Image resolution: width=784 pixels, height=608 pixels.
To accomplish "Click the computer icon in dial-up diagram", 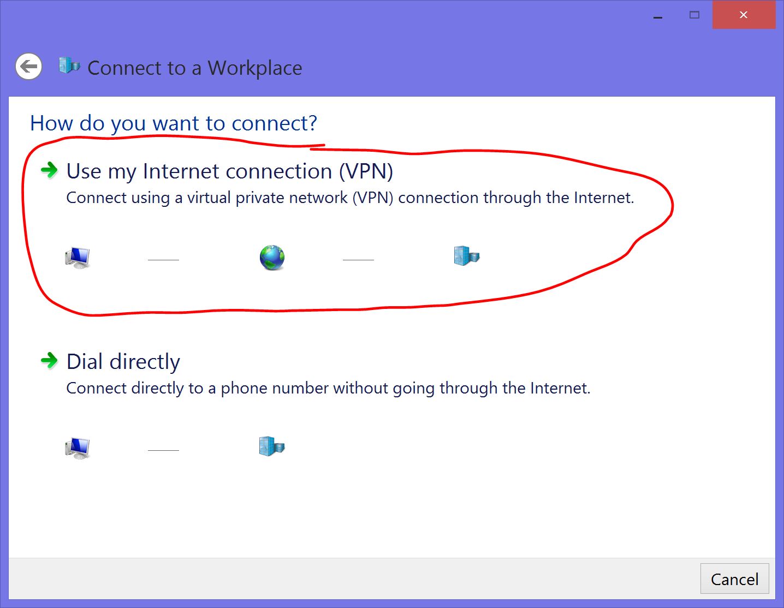I will (x=77, y=448).
